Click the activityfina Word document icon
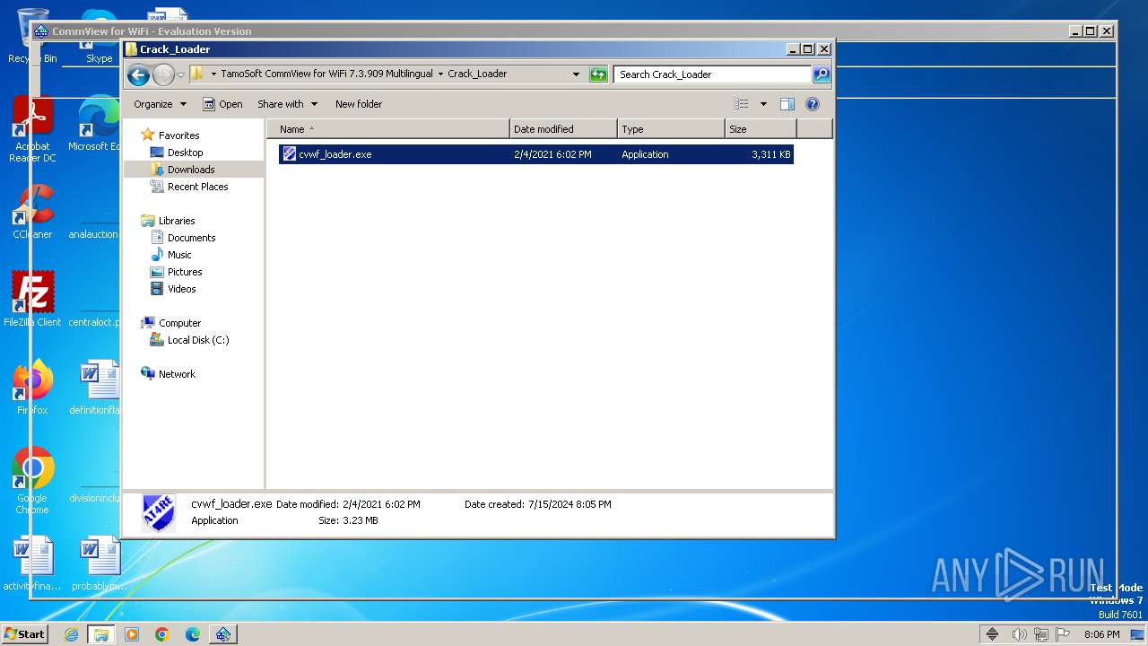The image size is (1148, 646). pos(32,563)
